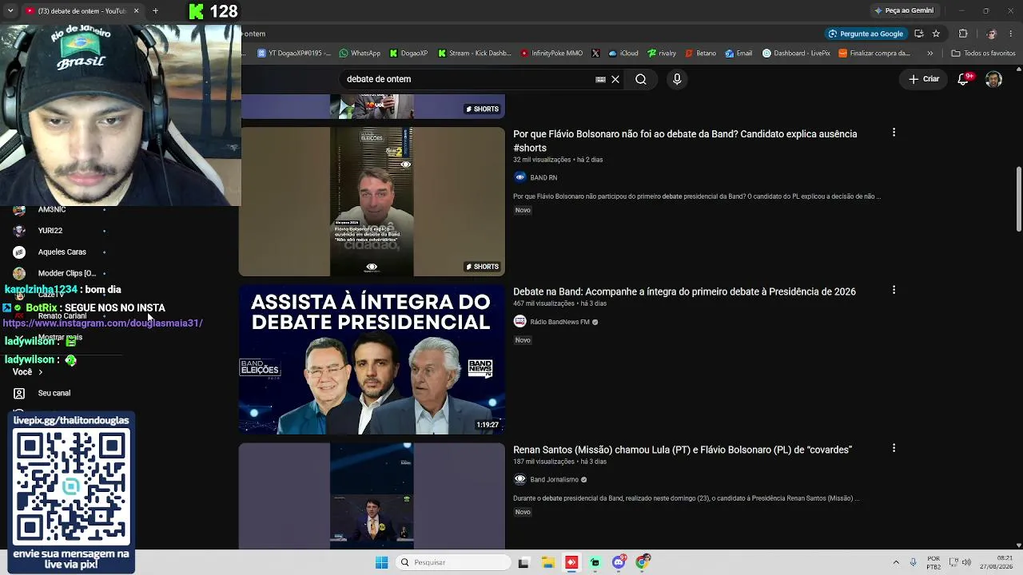This screenshot has width=1023, height=575.
Task: Open the Chrome three-dot menu
Action: coord(1012,34)
